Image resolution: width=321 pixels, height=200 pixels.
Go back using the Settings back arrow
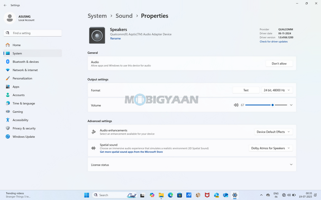coord(5,5)
